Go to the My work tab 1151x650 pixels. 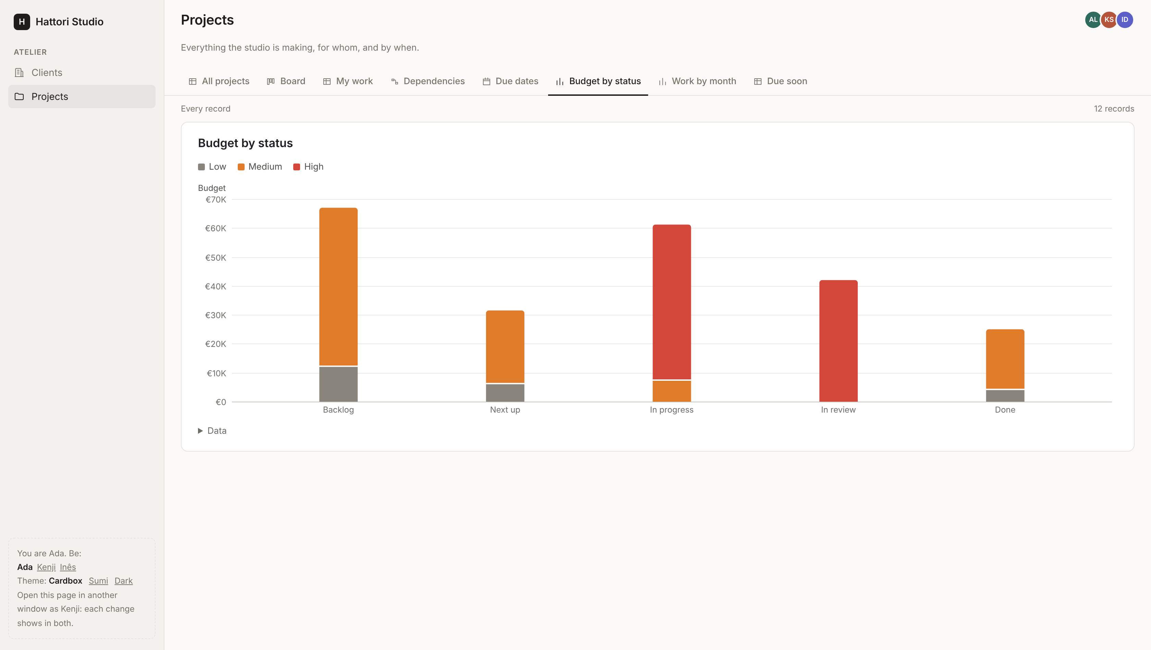pos(348,81)
